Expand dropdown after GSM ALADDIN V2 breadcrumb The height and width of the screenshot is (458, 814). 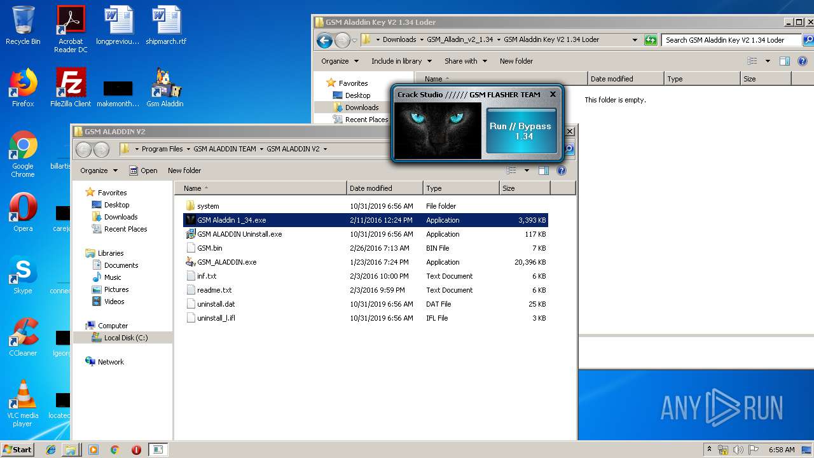tap(325, 149)
